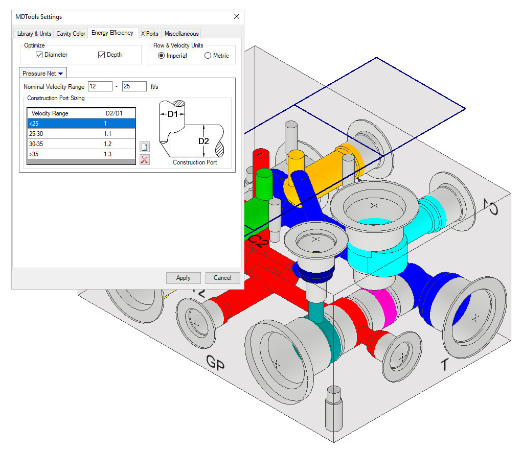Click the Cancel button

[222, 278]
